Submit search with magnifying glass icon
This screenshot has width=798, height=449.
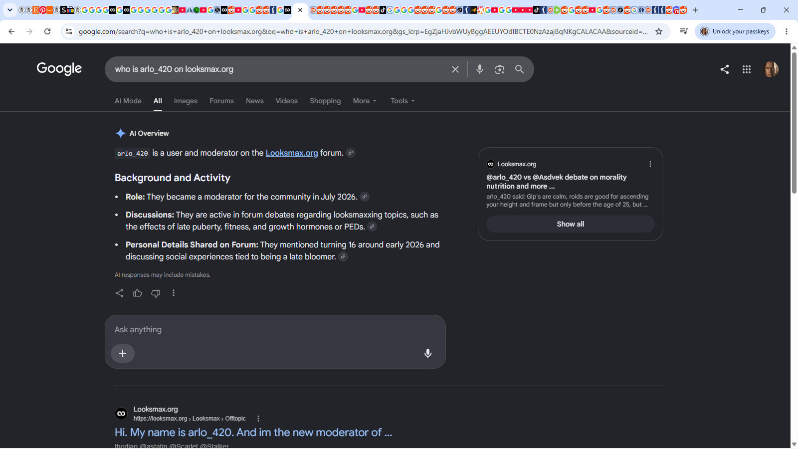[520, 69]
